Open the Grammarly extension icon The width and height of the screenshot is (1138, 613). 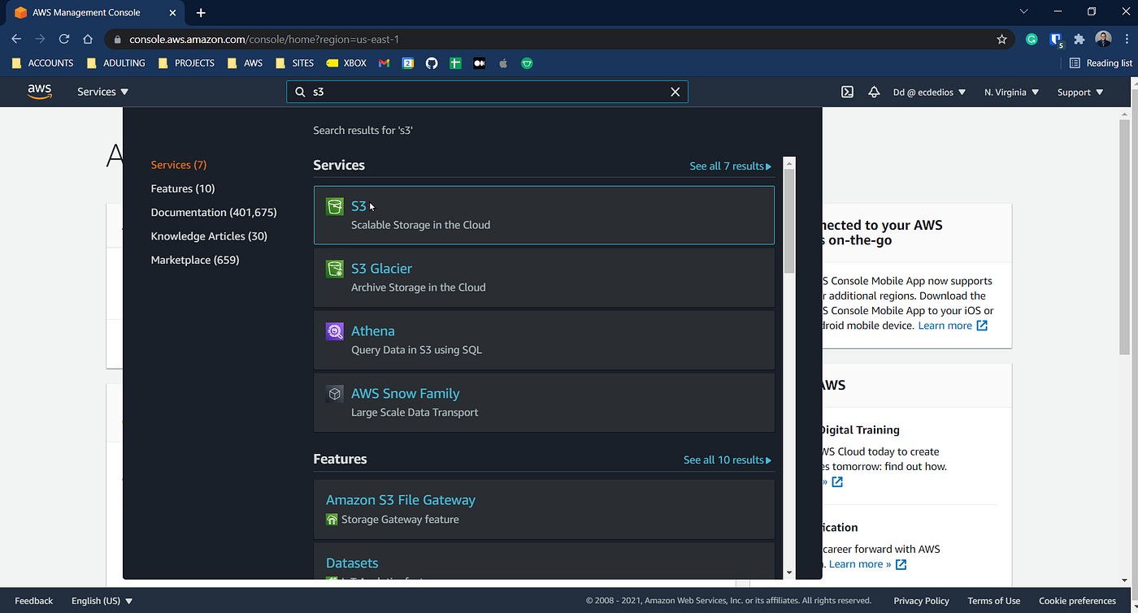[1032, 39]
